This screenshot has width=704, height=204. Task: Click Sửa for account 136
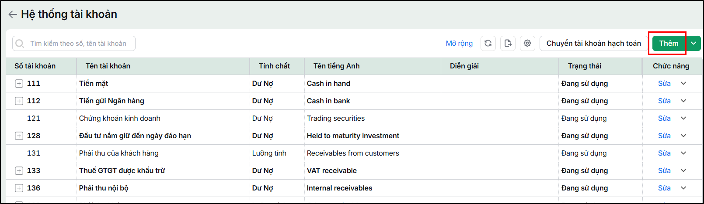tap(664, 188)
